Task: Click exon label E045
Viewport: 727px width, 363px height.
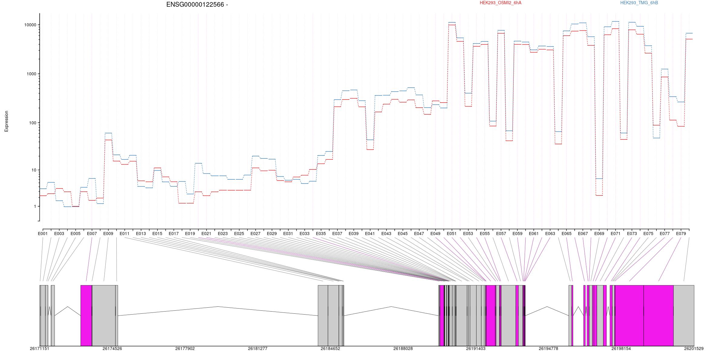Action: click(x=403, y=234)
